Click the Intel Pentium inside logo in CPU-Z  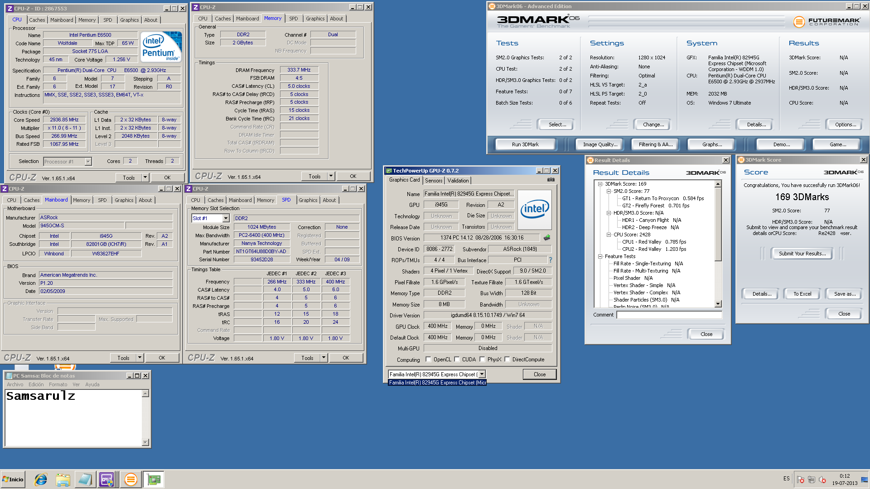[x=161, y=47]
